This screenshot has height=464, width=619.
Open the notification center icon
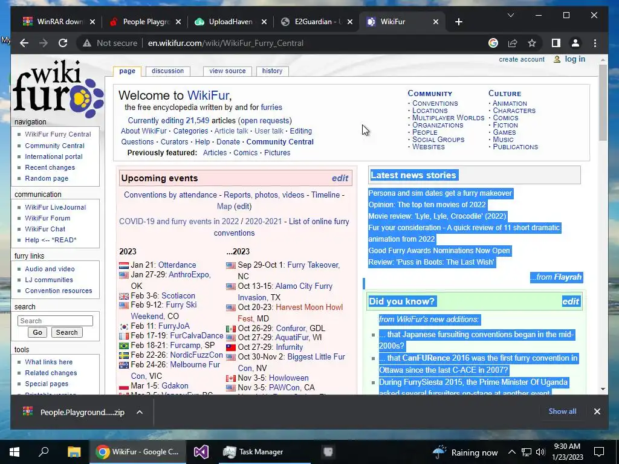click(599, 452)
